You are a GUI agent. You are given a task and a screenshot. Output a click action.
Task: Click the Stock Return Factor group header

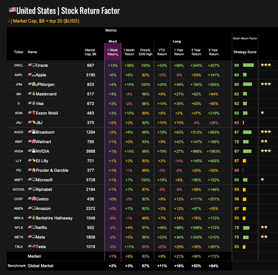pos(245,38)
